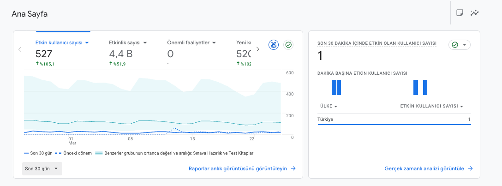Click the green data quality checkmark icon
502x186 pixels.
(x=288, y=45)
